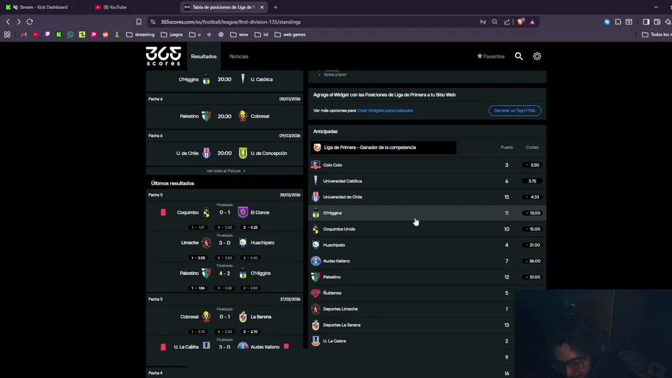Click 'Ver todo el Fixture' link
This screenshot has height=378, width=672.
click(226, 171)
